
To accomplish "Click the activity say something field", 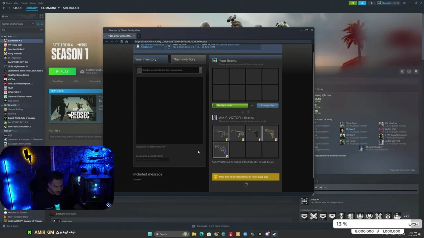I will (76, 137).
